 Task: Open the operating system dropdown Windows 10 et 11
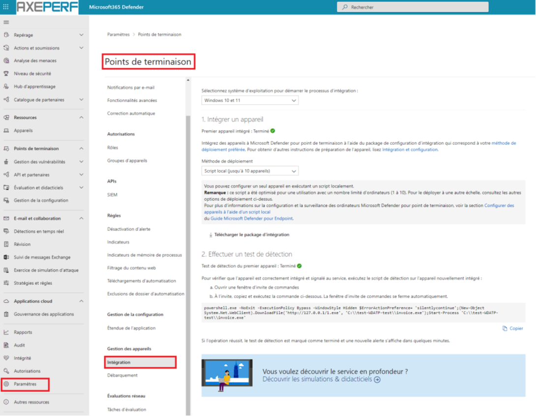coord(250,100)
